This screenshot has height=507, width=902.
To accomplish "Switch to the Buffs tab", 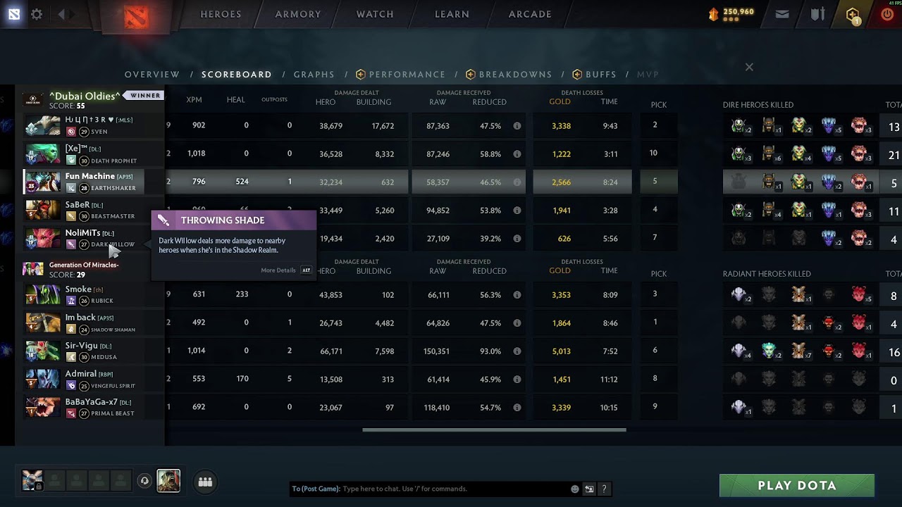I will point(595,75).
